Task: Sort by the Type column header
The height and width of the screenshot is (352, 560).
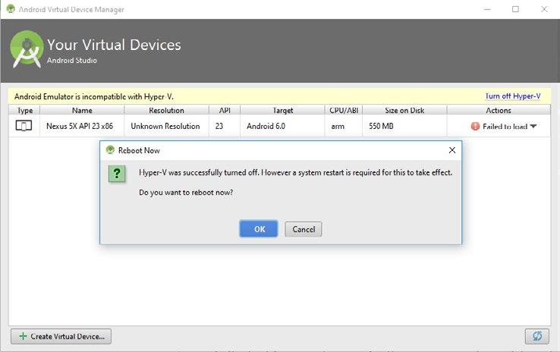Action: point(24,110)
